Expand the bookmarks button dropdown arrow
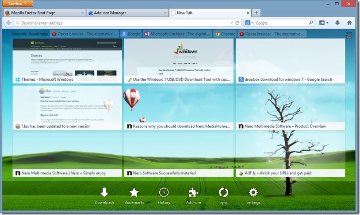 point(327,23)
